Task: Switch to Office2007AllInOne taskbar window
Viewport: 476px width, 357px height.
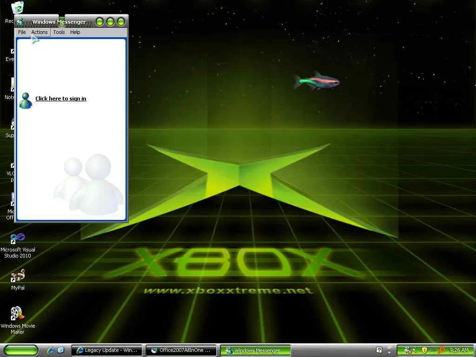Action: (181, 350)
